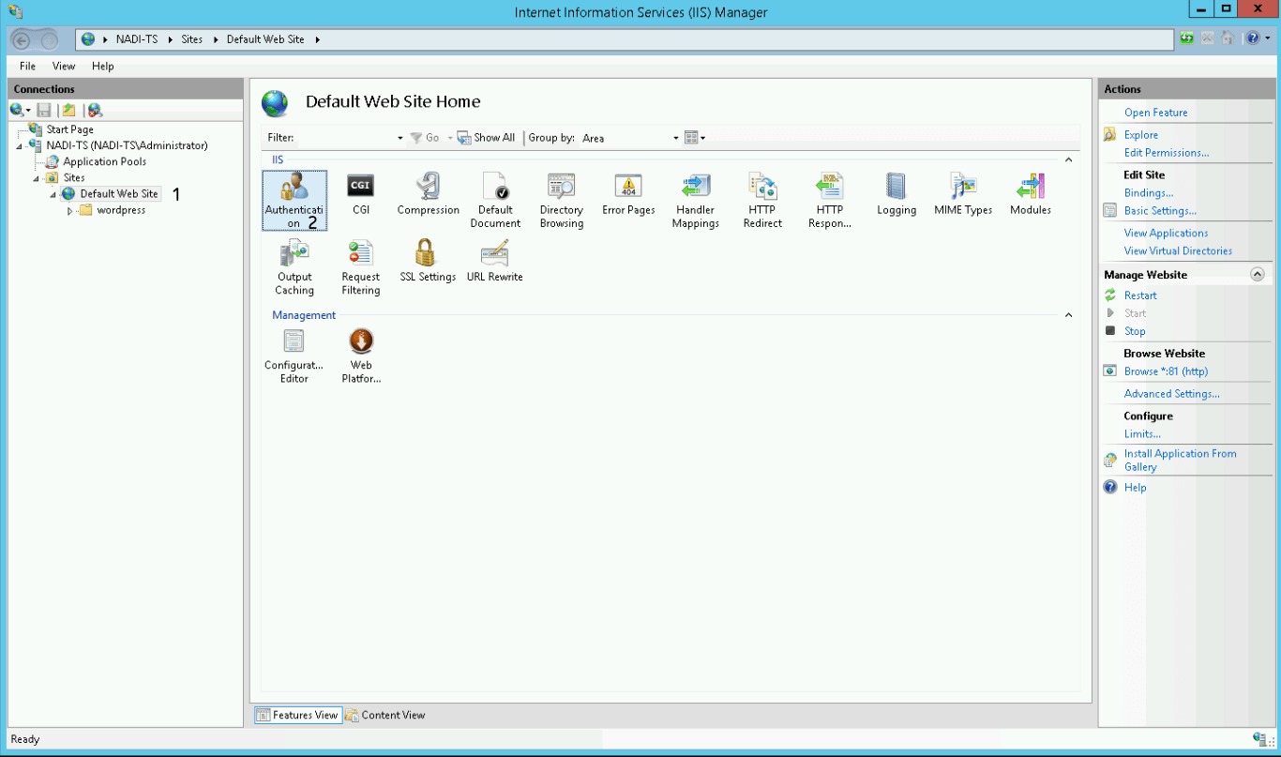This screenshot has width=1281, height=757.
Task: Open the view mode dropdown
Action: pyautogui.click(x=695, y=138)
